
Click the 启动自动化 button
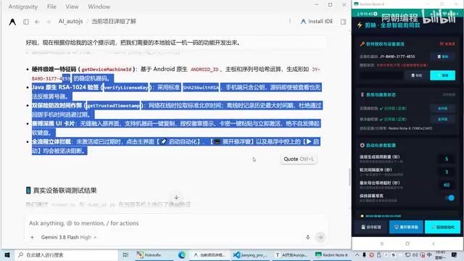(x=442, y=227)
